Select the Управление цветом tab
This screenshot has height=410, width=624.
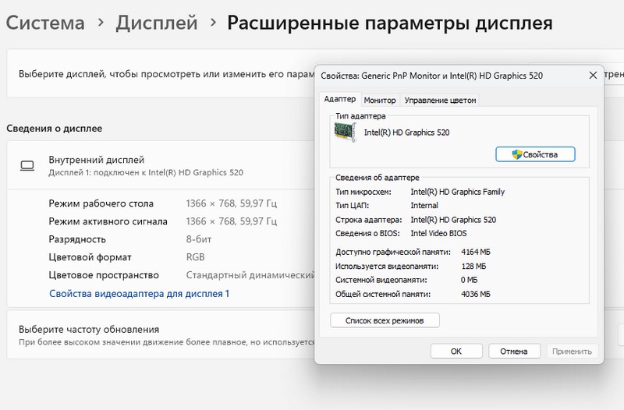440,100
